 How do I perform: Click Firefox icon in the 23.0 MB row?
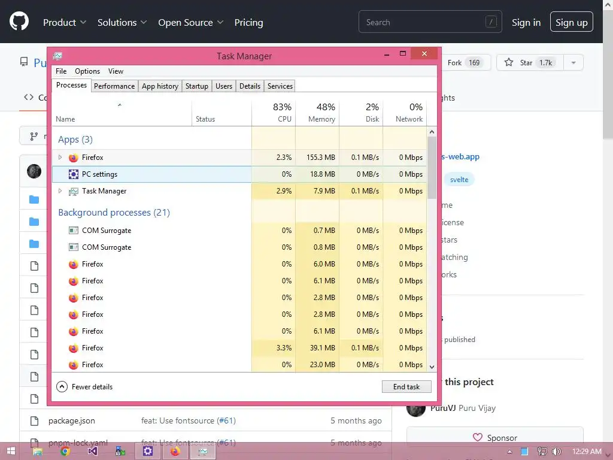point(73,365)
